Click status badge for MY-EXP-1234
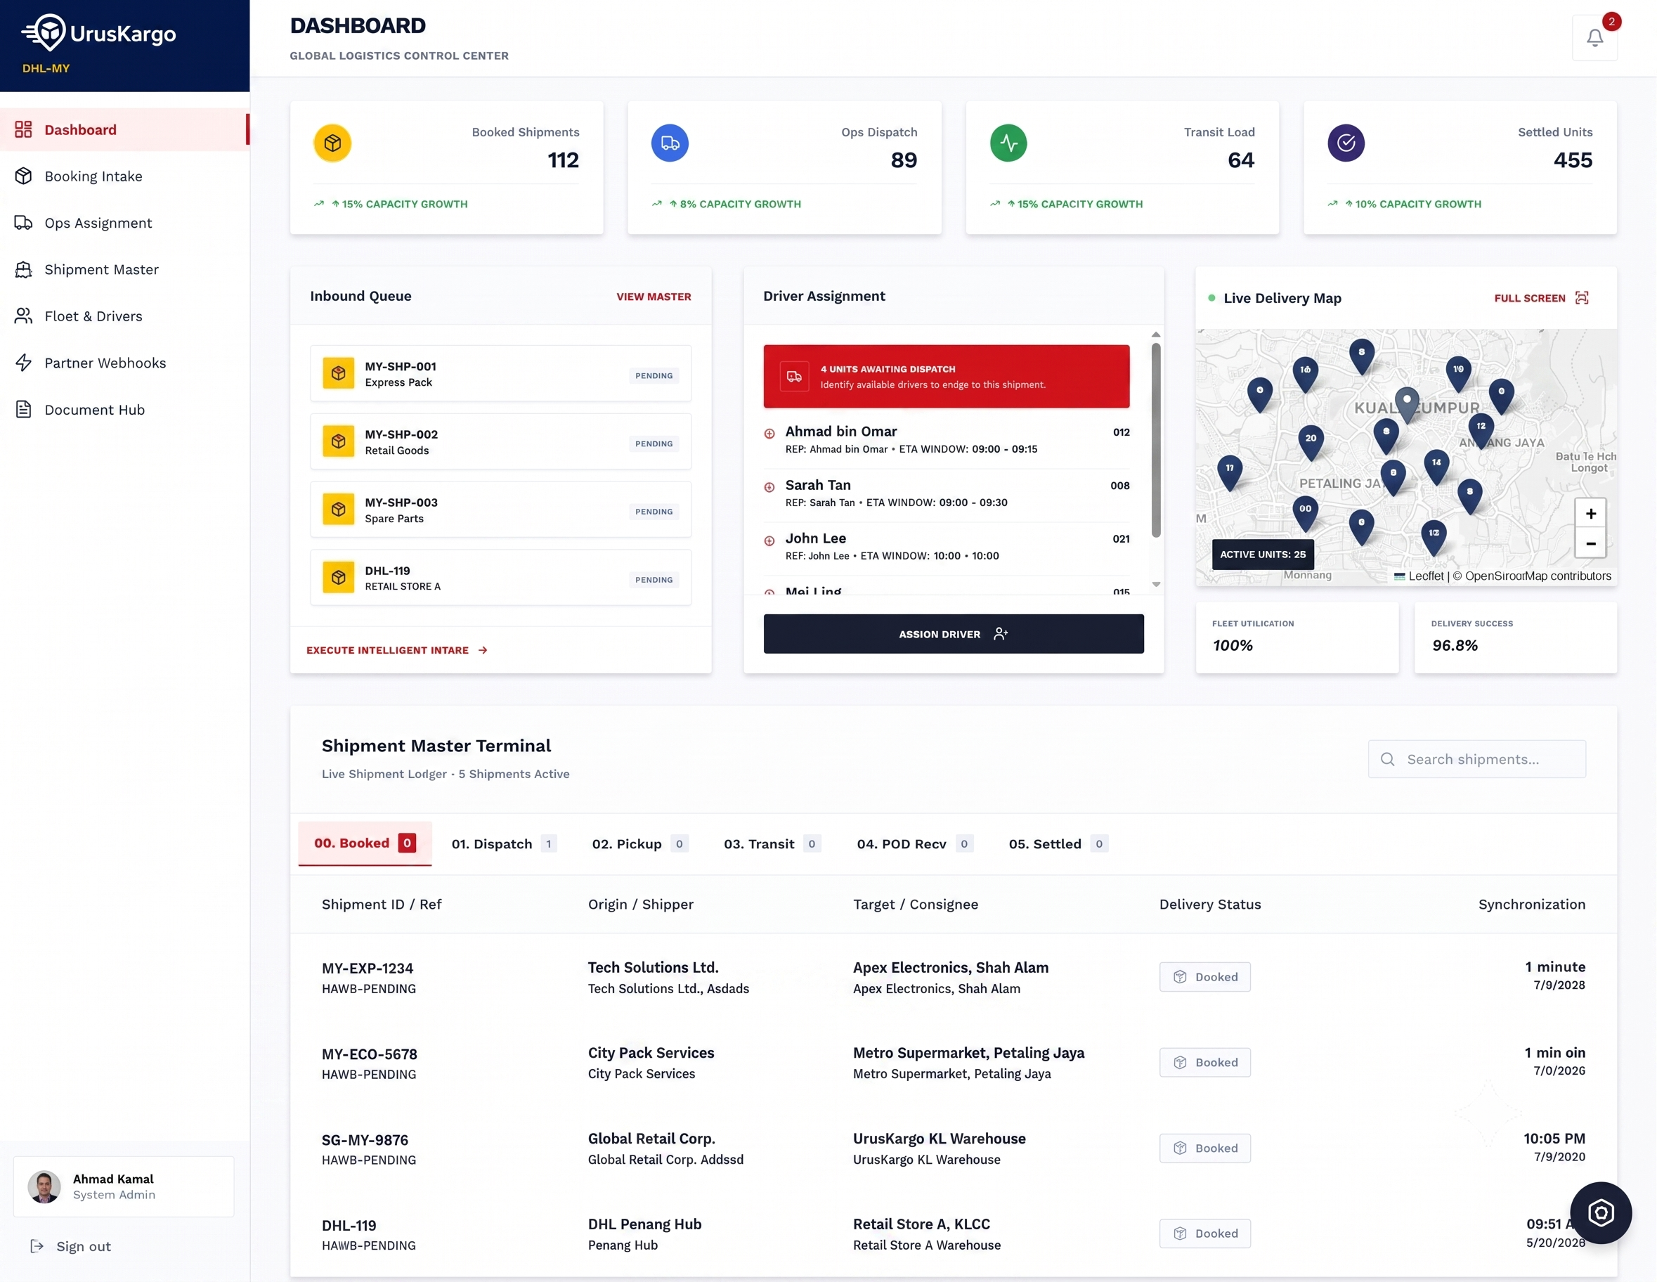 1204,977
